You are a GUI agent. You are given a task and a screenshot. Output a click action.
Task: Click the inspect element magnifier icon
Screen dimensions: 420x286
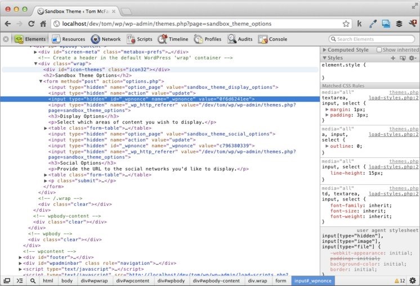(x=33, y=281)
